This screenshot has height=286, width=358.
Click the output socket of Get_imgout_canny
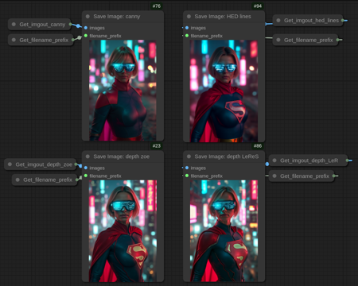70,25
